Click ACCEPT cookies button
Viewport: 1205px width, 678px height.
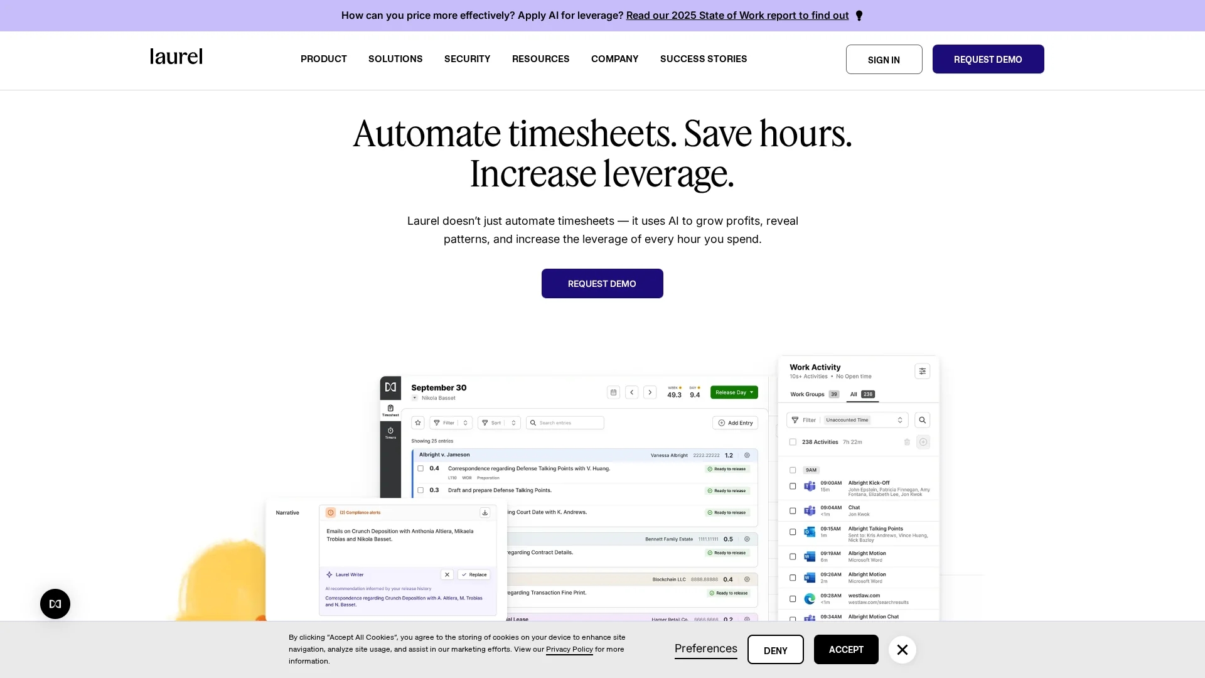point(846,650)
